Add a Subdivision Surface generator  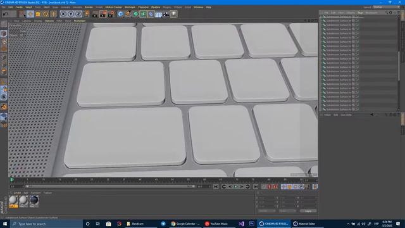pyautogui.click(x=135, y=14)
